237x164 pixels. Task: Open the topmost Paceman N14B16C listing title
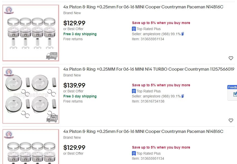click(143, 7)
